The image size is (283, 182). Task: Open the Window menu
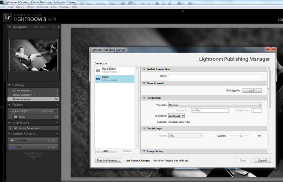coord(64,7)
